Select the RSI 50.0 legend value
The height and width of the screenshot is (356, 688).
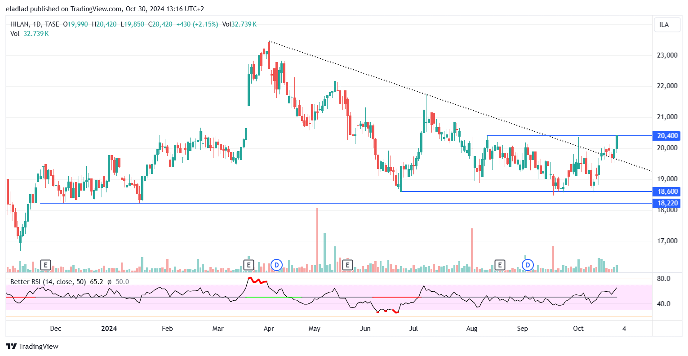pyautogui.click(x=122, y=282)
